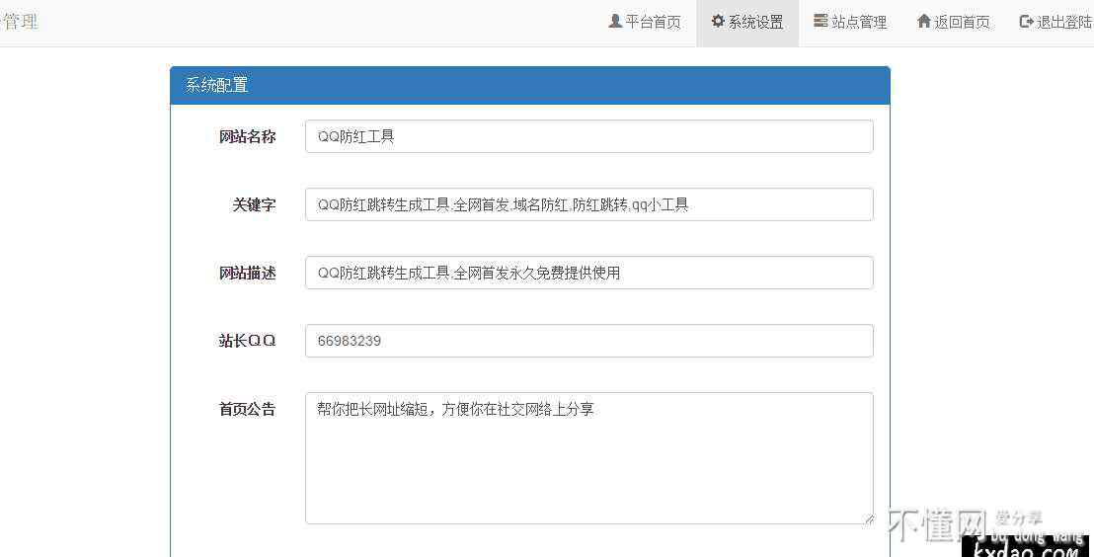Click inside the 首页公告 announcement textarea
The width and height of the screenshot is (1094, 557).
588,458
